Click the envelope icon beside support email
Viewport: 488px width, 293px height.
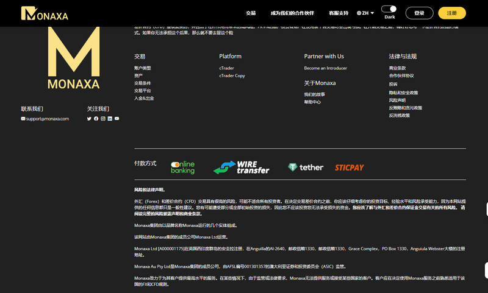point(23,119)
